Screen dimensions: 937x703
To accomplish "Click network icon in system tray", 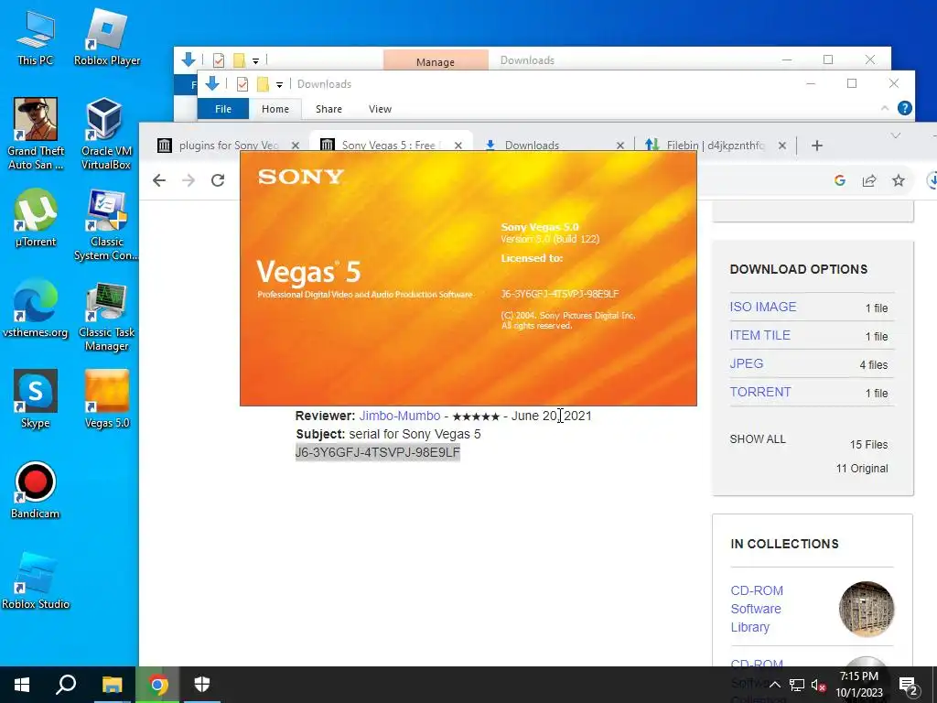I will [796, 685].
